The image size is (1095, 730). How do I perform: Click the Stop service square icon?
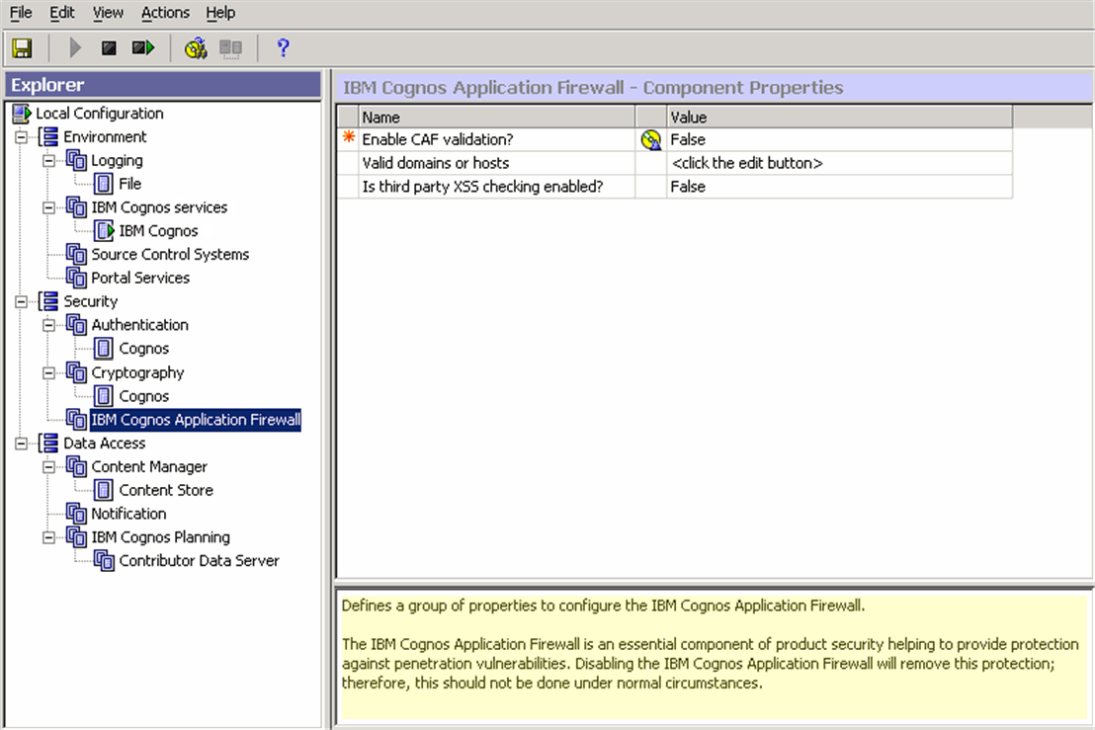(x=109, y=48)
